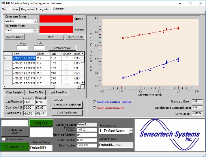Toggle the Update Names checkbox

pos(4,139)
